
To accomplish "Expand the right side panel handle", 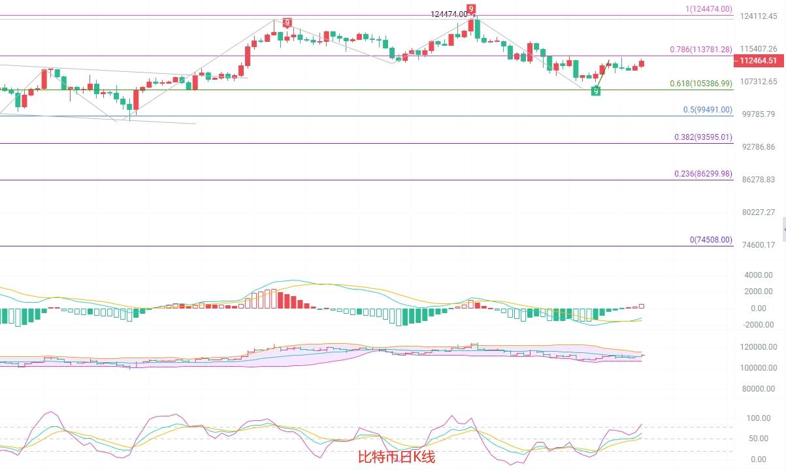I will (783, 231).
